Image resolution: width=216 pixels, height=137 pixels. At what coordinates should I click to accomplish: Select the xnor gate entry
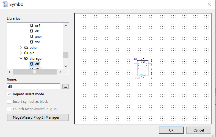38,36
